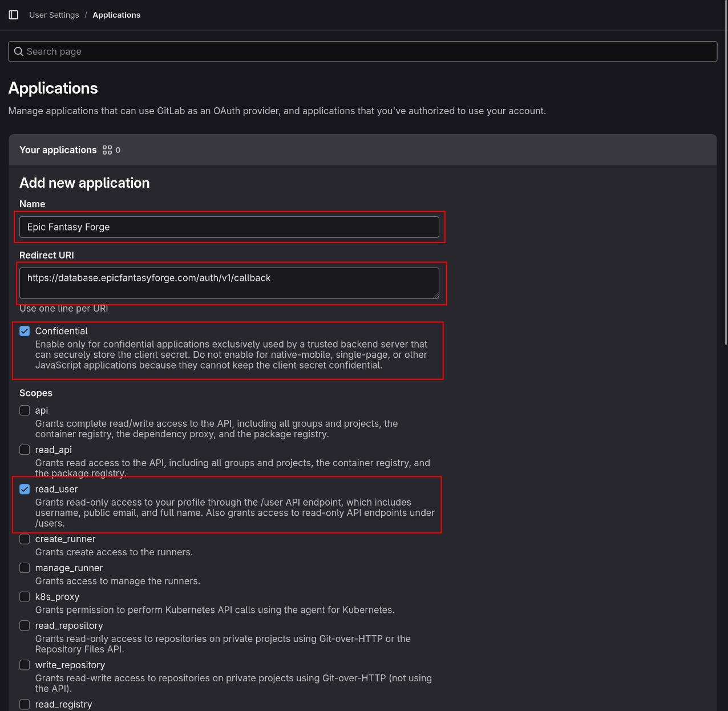
Task: Disable the Confidential setting
Action: (25, 331)
